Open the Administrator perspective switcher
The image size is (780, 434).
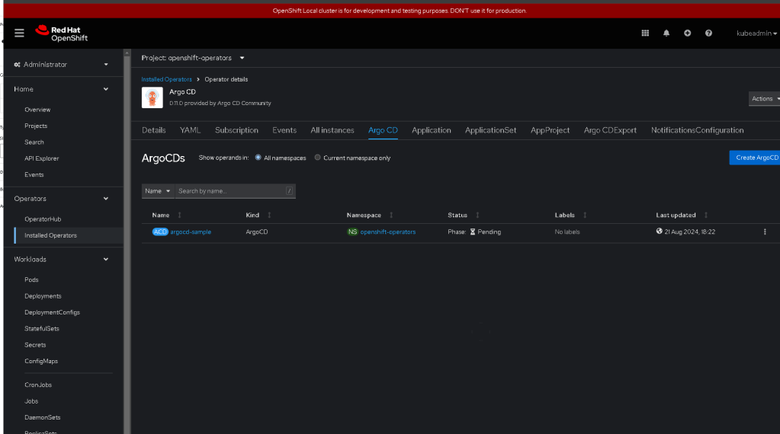[61, 65]
